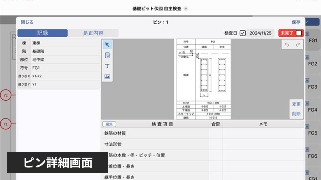Select the arrow pointer tool
Screen dimensions: 321x180
[x=107, y=44]
